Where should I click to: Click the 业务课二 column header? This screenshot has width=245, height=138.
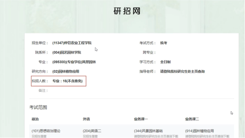click(x=192, y=119)
